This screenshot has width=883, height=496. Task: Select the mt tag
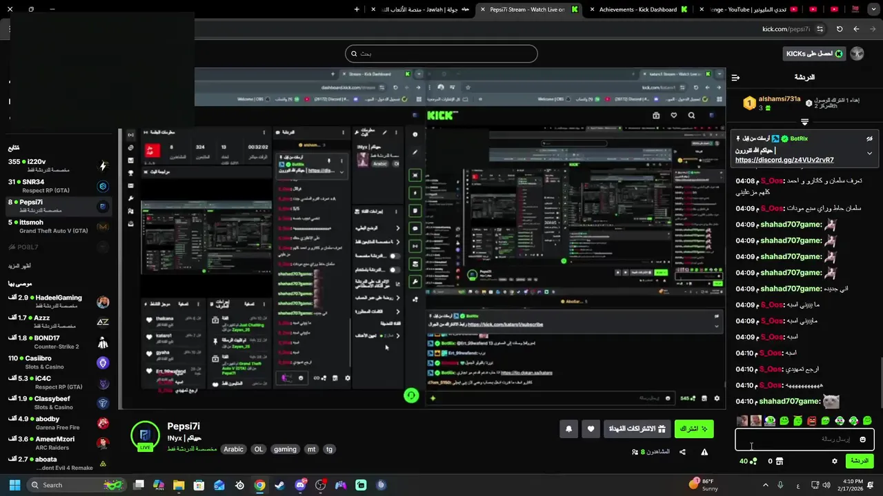311,449
